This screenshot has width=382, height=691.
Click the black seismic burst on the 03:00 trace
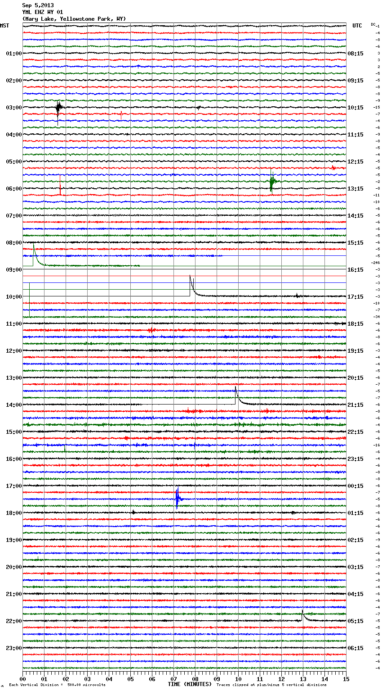click(59, 108)
